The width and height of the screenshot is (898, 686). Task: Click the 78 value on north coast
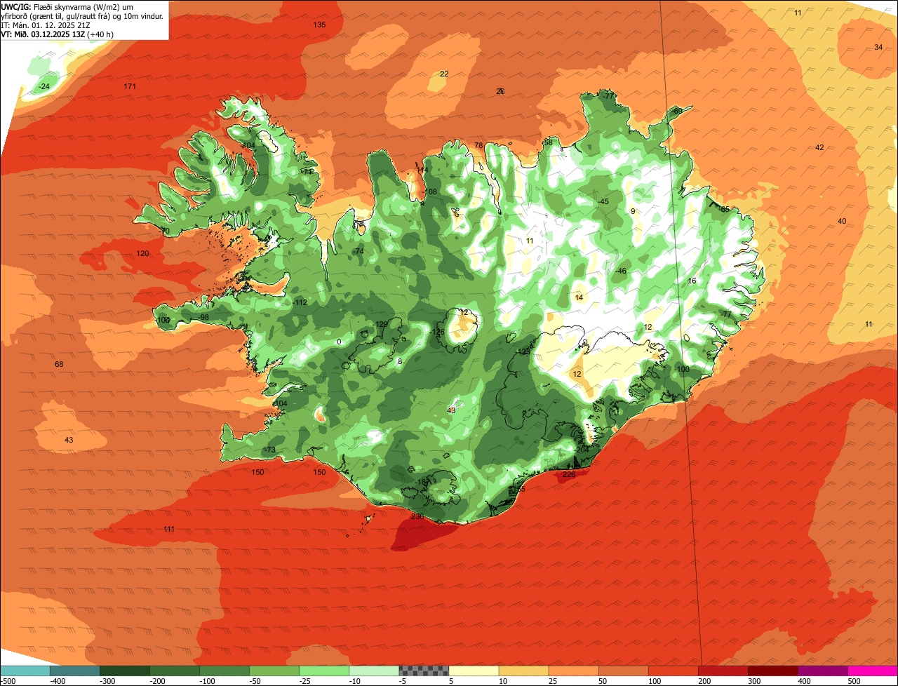(x=478, y=146)
